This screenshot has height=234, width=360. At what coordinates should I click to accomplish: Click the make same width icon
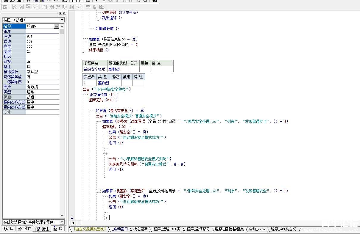click(x=88, y=7)
